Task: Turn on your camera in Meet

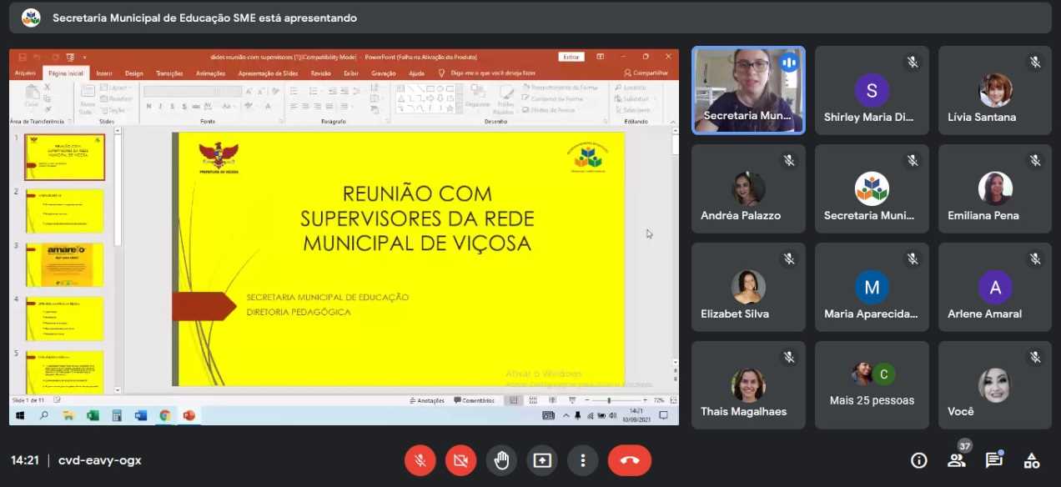Action: [460, 459]
